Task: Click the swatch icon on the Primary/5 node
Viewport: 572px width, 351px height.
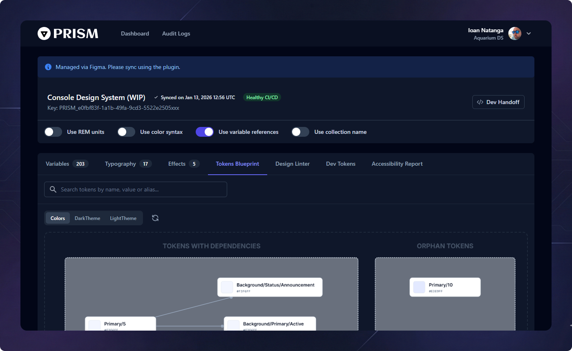Action: coord(94,325)
